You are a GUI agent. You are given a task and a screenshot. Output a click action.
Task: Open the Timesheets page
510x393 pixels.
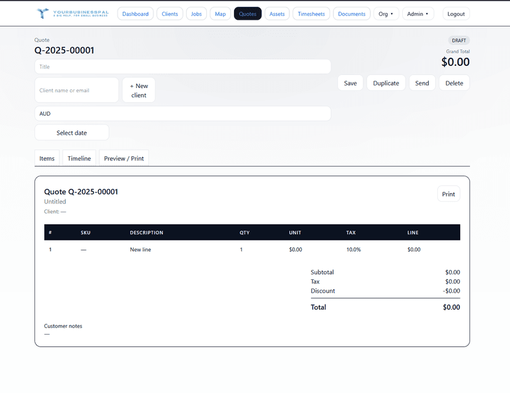pyautogui.click(x=311, y=14)
